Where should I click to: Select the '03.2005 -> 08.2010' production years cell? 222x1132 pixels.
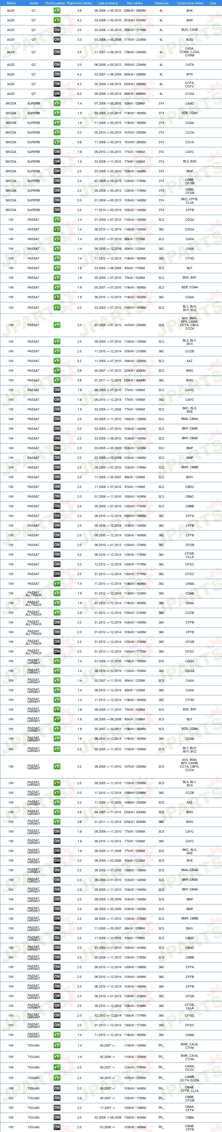pyautogui.click(x=108, y=439)
